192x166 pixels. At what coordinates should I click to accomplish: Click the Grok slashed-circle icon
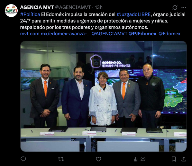175,7
